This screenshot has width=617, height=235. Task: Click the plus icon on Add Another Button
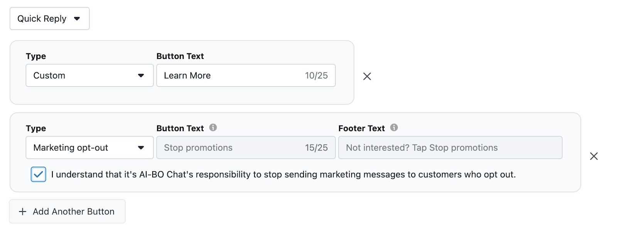coord(22,211)
